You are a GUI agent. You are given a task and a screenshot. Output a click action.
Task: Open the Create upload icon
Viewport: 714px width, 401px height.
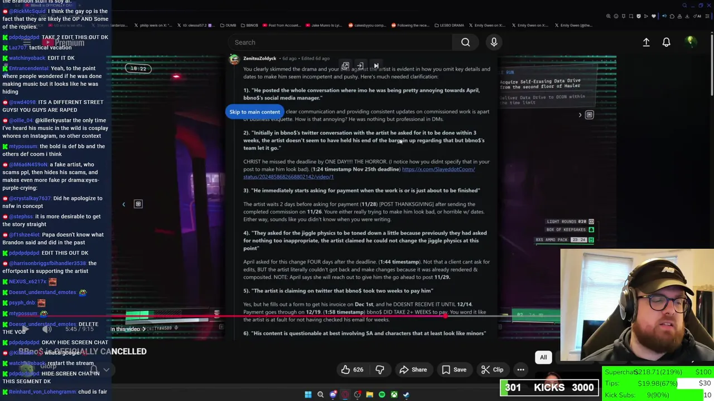coord(646,42)
